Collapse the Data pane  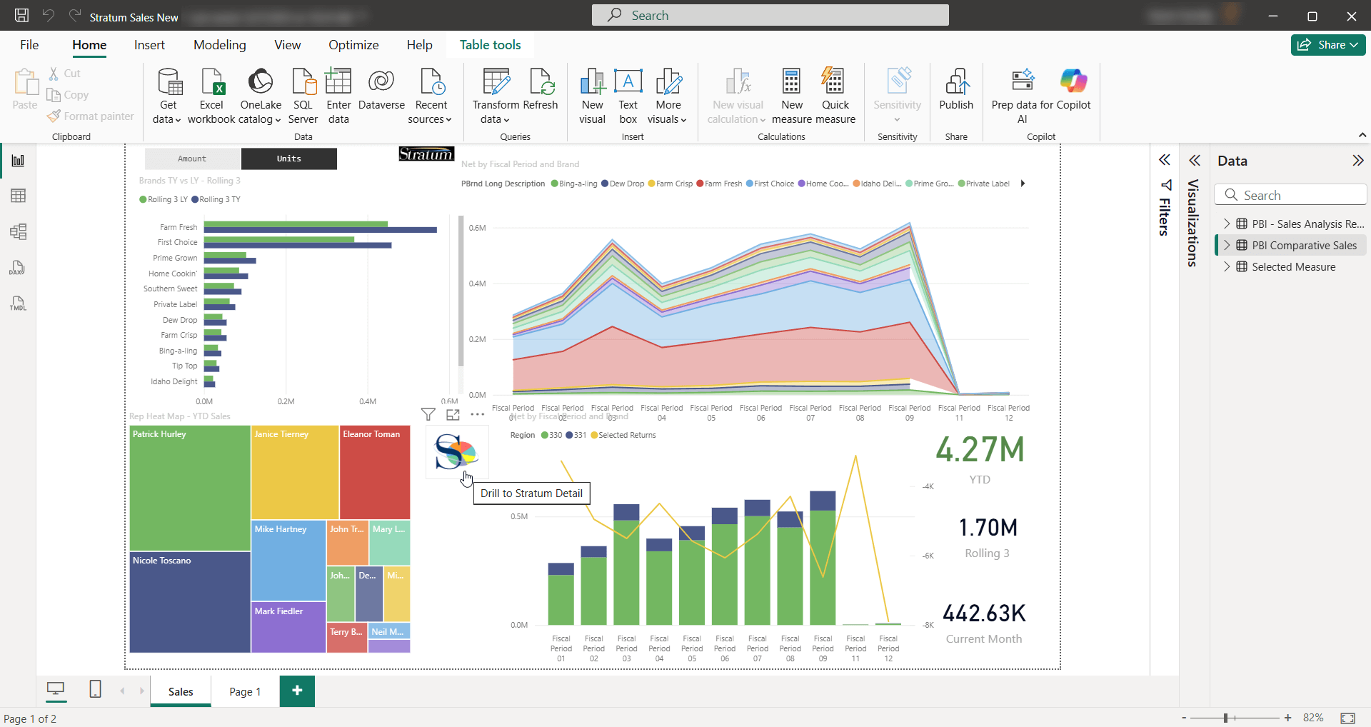click(x=1357, y=160)
